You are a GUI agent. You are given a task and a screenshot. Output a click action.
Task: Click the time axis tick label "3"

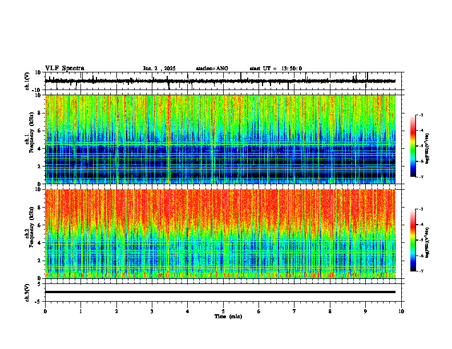coord(152,311)
